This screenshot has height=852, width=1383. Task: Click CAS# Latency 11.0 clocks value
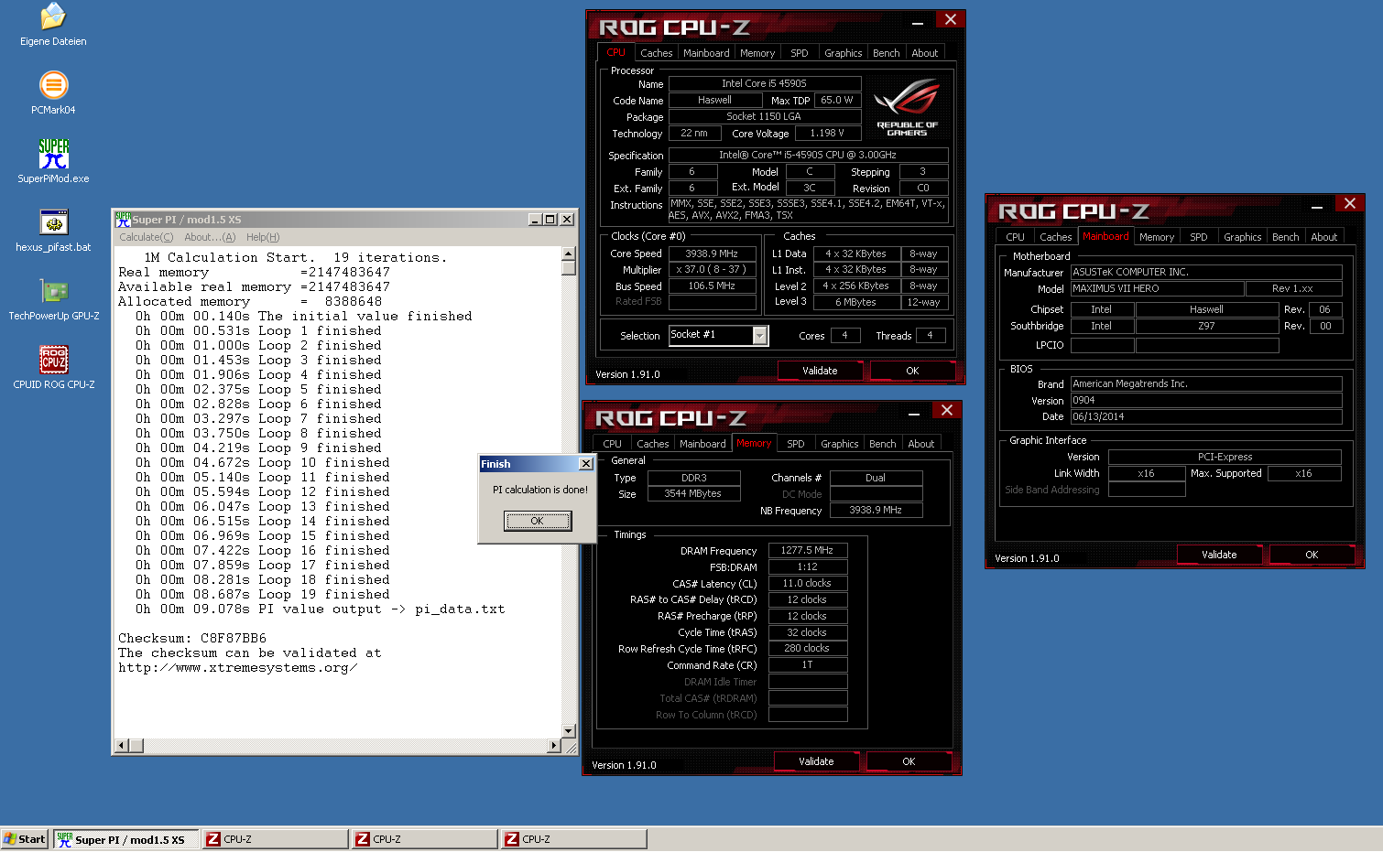click(x=807, y=583)
